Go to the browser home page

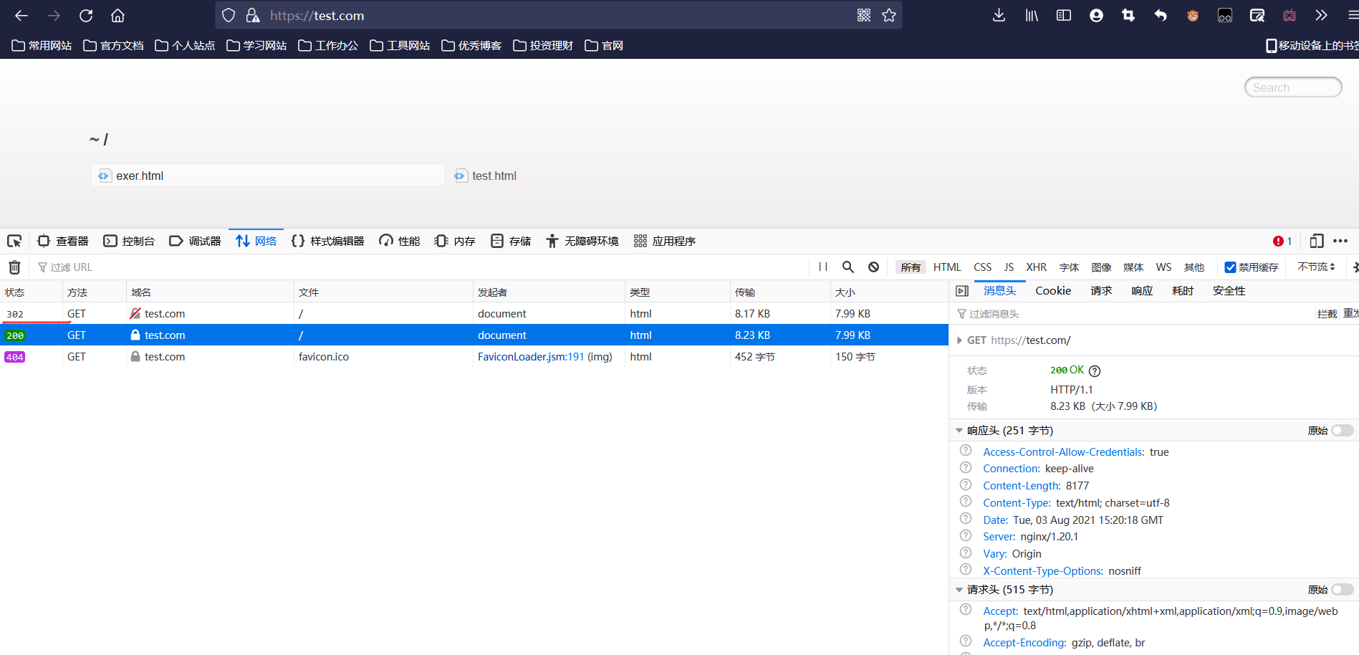117,16
